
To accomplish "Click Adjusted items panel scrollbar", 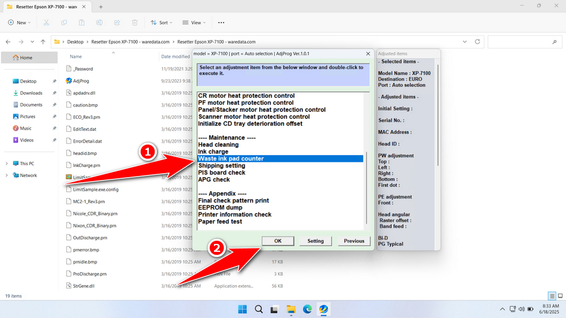I will (x=438, y=115).
